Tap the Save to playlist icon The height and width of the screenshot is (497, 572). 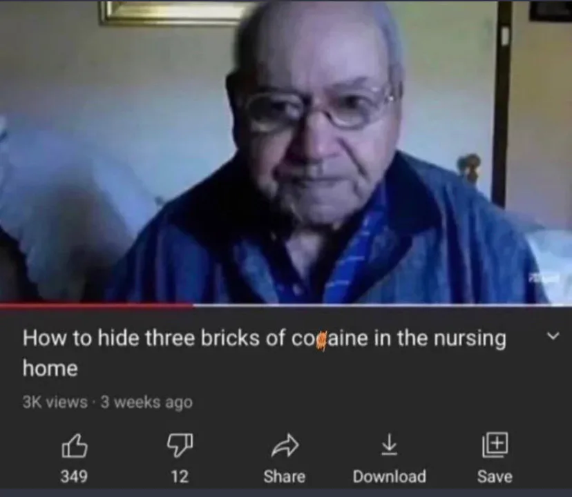[x=495, y=445]
